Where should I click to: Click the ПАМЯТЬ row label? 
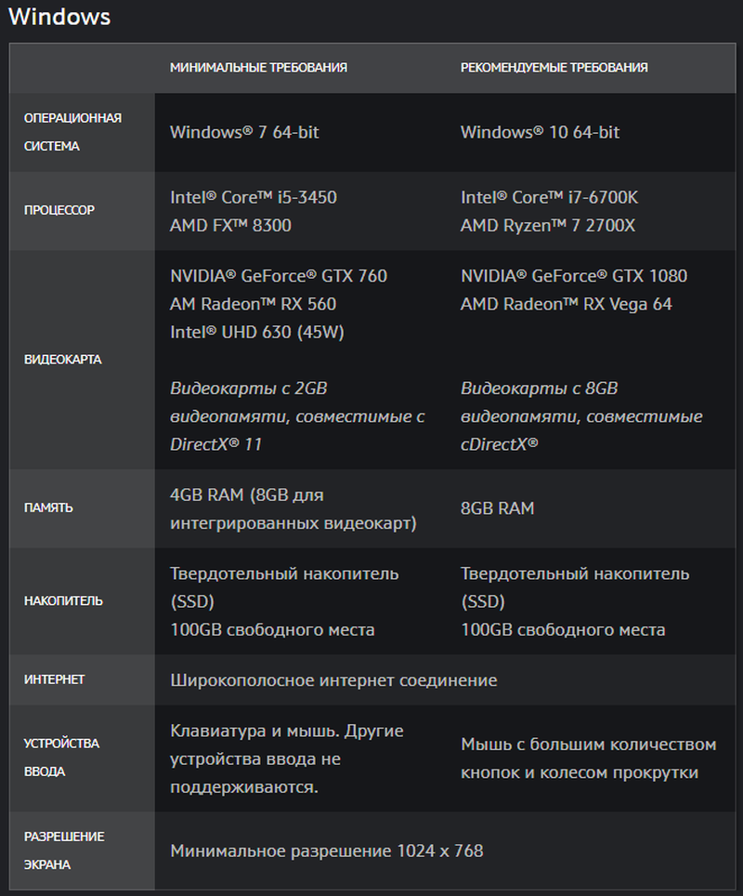pos(48,508)
